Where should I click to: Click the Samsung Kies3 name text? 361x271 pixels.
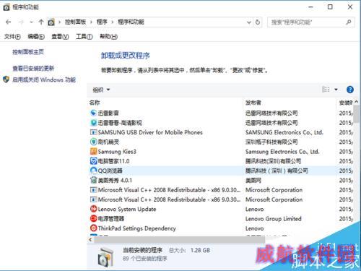(x=117, y=152)
